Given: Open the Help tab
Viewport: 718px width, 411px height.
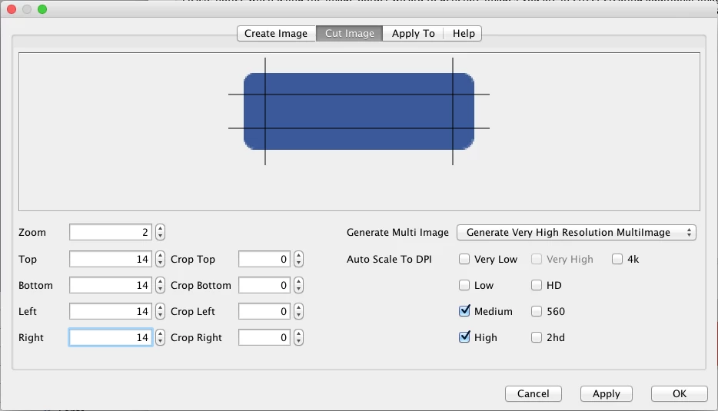Looking at the screenshot, I should [x=463, y=33].
